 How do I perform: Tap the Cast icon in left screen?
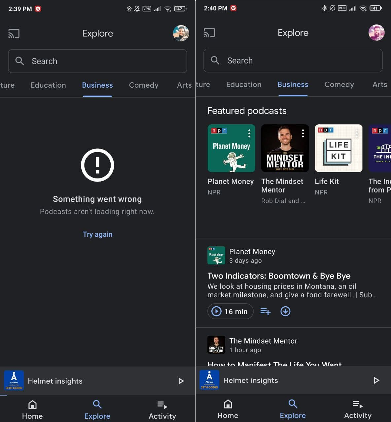[14, 33]
